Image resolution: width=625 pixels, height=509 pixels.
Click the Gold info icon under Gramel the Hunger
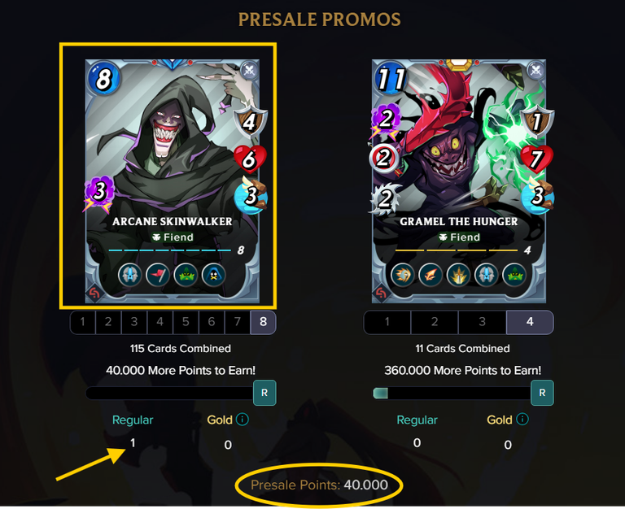coord(522,419)
